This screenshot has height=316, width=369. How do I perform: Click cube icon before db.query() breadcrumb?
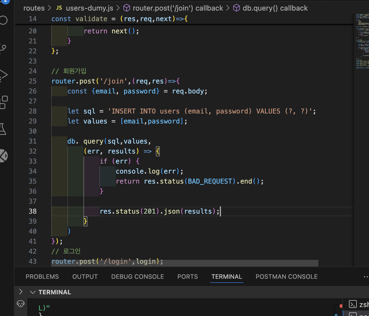point(237,8)
